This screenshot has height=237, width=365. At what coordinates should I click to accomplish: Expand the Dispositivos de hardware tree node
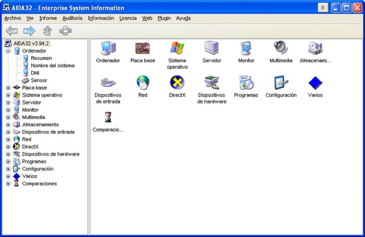[x=8, y=154]
